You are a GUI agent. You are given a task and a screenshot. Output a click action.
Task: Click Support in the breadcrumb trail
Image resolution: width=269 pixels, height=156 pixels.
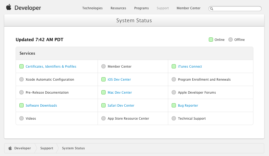[47, 148]
